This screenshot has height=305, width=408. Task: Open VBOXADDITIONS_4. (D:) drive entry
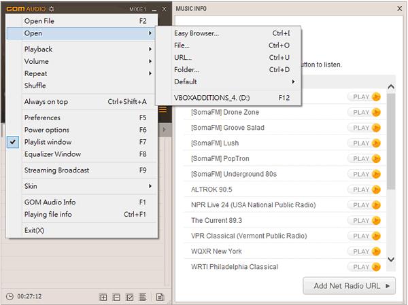pyautogui.click(x=228, y=98)
